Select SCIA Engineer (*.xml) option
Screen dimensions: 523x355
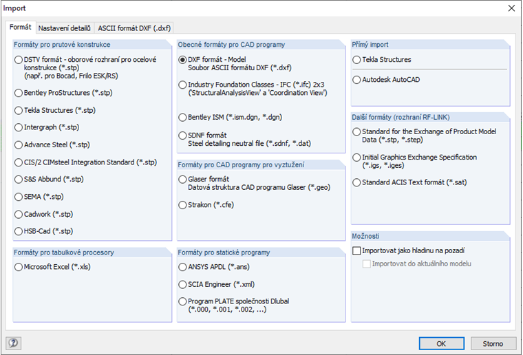(x=182, y=284)
